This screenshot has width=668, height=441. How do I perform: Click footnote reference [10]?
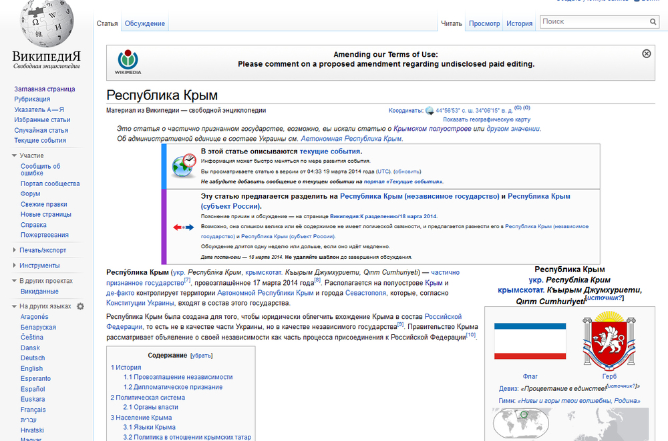[471, 335]
